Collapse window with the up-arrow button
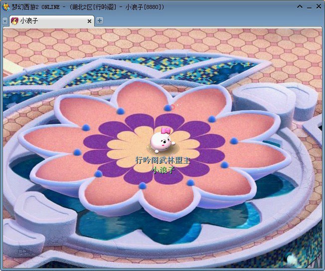This screenshot has height=271, width=325. (300, 7)
